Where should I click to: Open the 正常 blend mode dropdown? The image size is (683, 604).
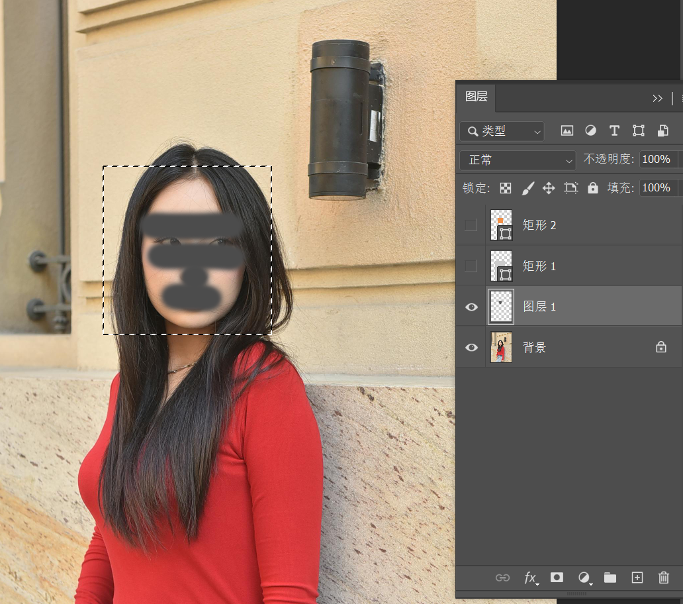click(518, 160)
